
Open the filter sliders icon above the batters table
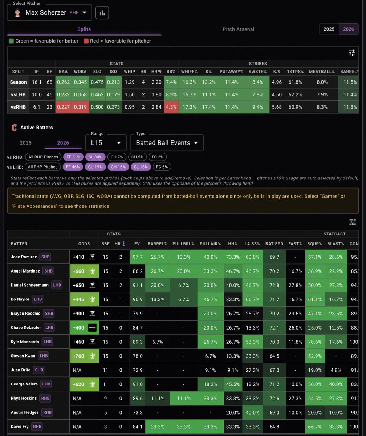coord(352,222)
